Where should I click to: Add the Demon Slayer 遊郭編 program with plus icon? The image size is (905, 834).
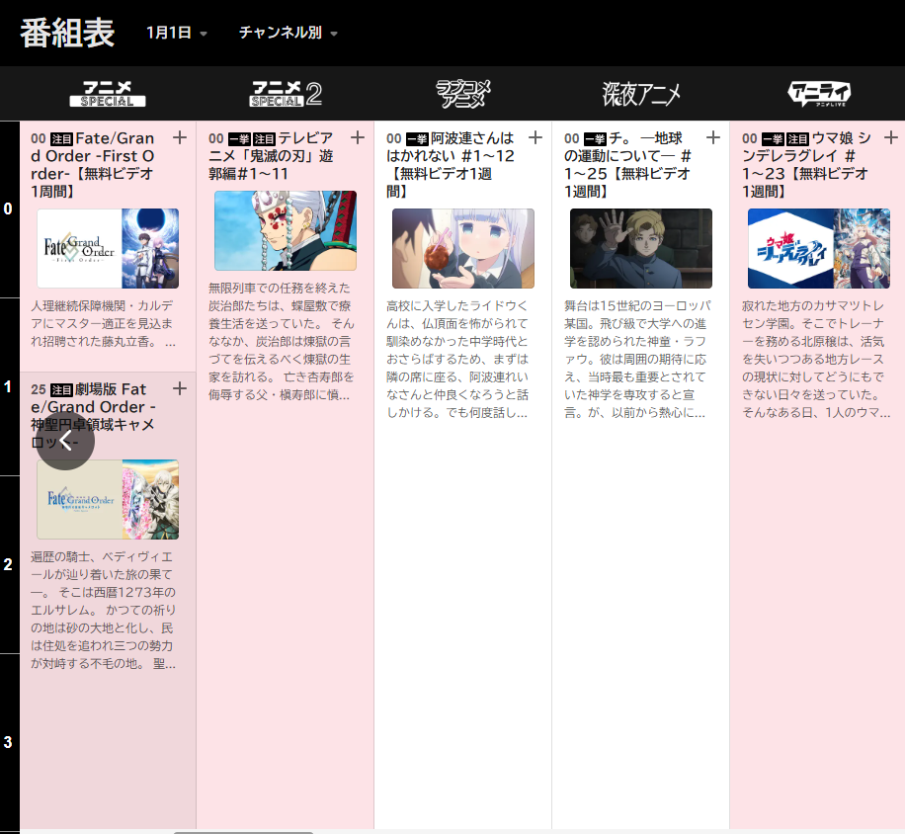pos(358,137)
